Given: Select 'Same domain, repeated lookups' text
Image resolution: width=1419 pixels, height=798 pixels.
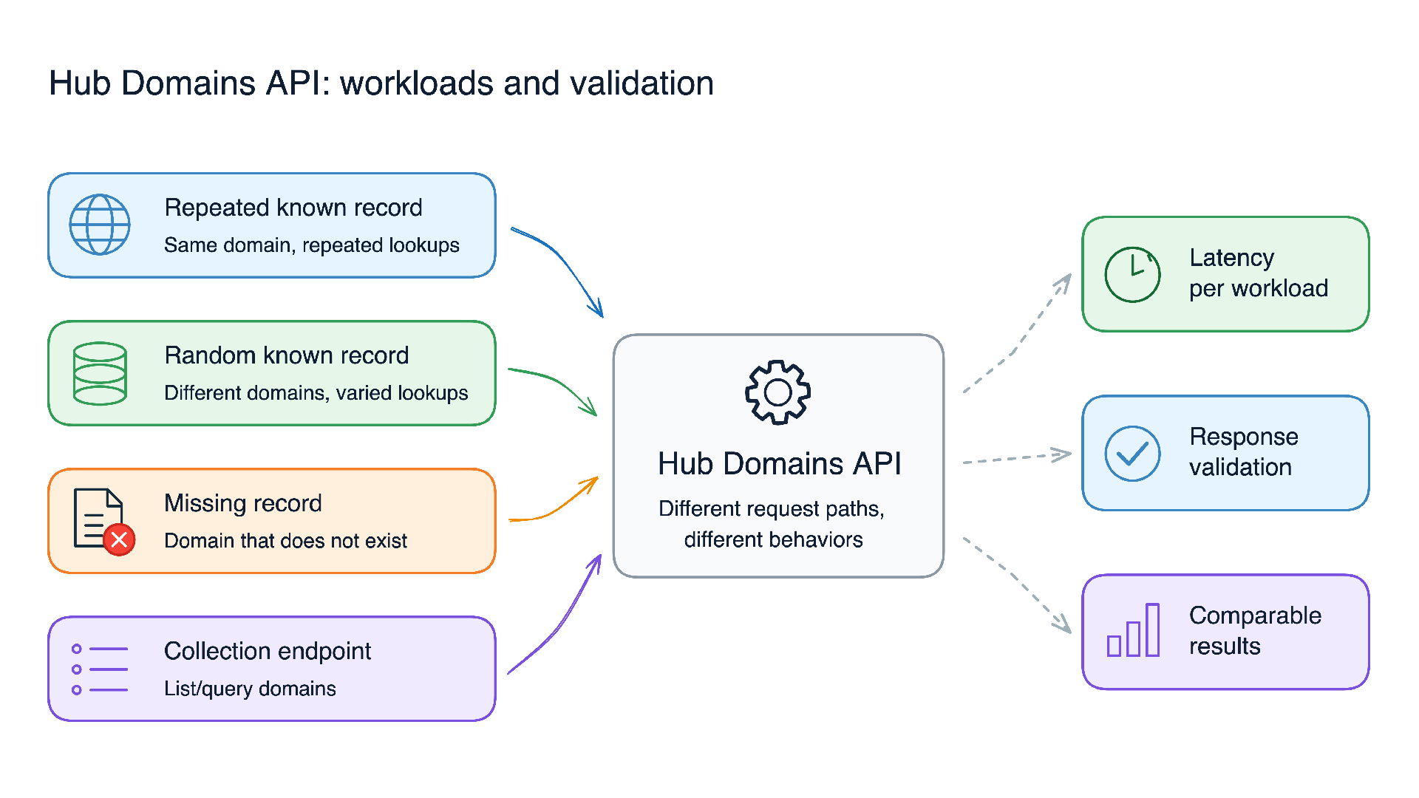Looking at the screenshot, I should (312, 245).
